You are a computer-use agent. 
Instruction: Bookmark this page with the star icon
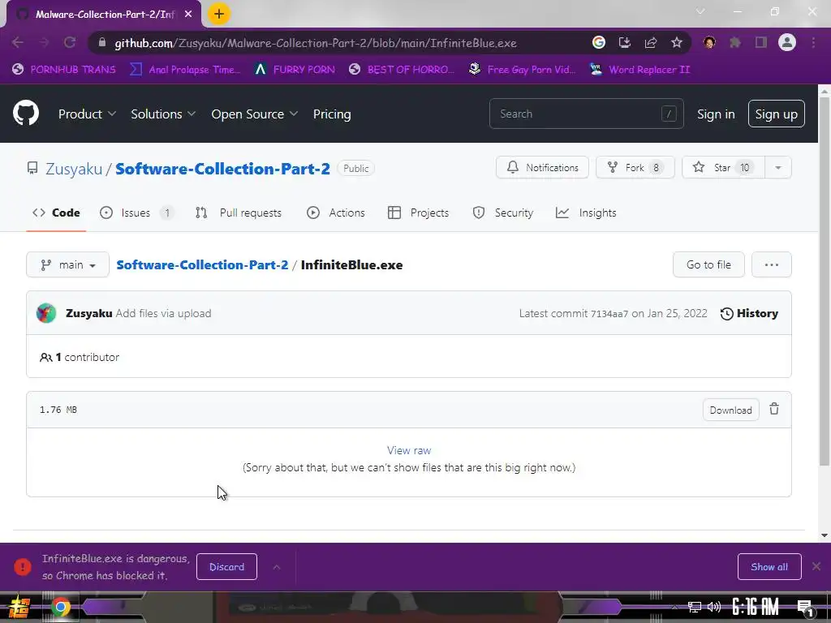[677, 42]
